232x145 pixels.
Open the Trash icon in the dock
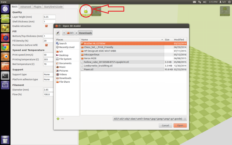5,140
